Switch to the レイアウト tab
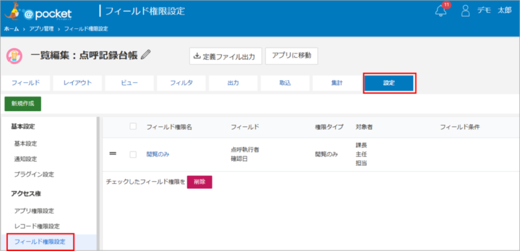Screen dimensions: 520x251 click(77, 83)
